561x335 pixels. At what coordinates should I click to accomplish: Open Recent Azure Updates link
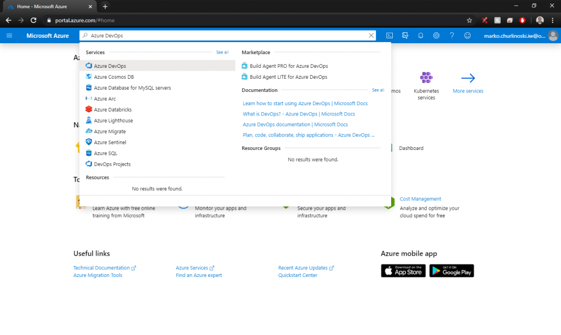(x=306, y=268)
